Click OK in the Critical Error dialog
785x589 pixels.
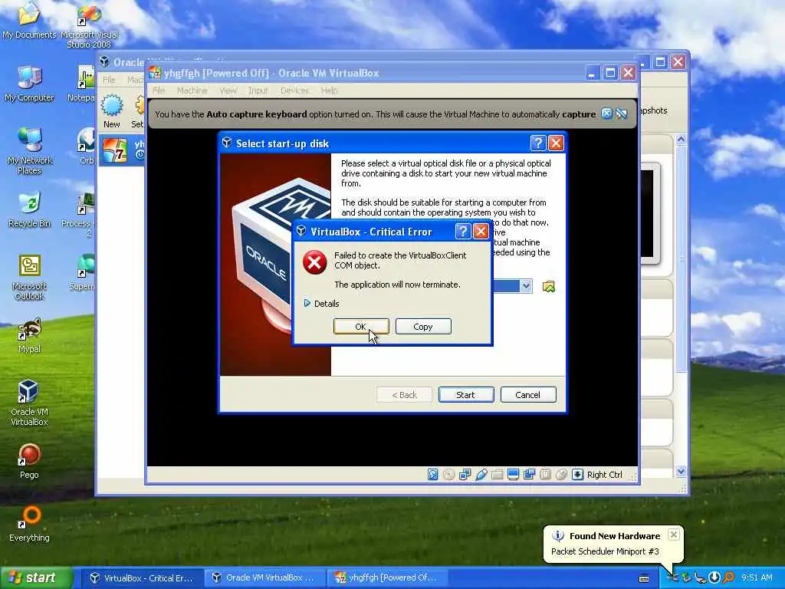tap(361, 327)
